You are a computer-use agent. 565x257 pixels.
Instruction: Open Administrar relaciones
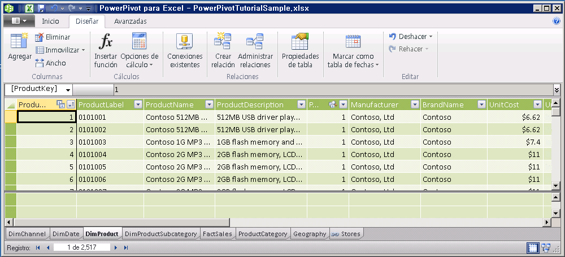255,42
